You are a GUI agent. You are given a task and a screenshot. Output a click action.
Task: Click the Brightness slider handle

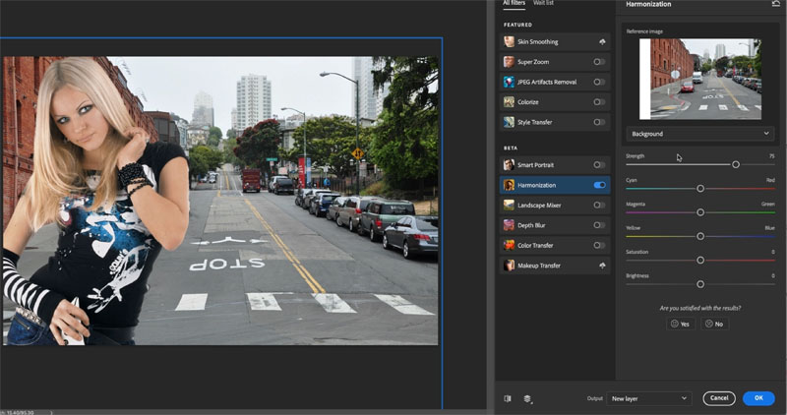click(x=700, y=284)
